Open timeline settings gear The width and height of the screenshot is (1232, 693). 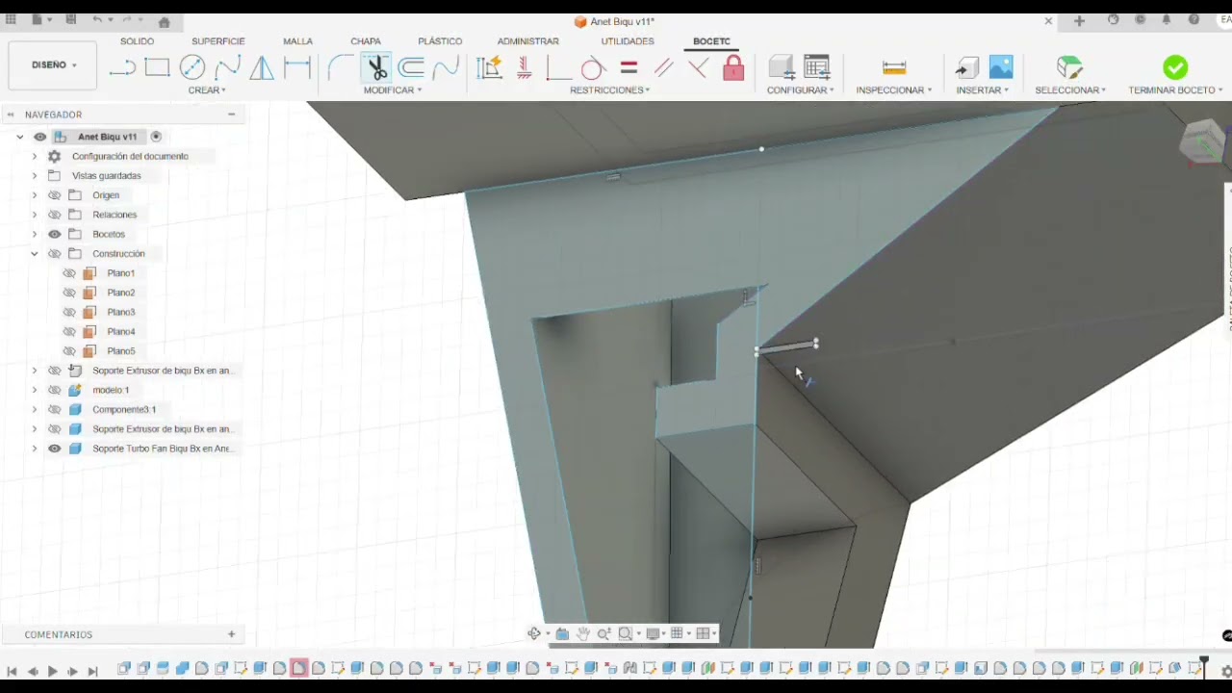(x=1225, y=670)
